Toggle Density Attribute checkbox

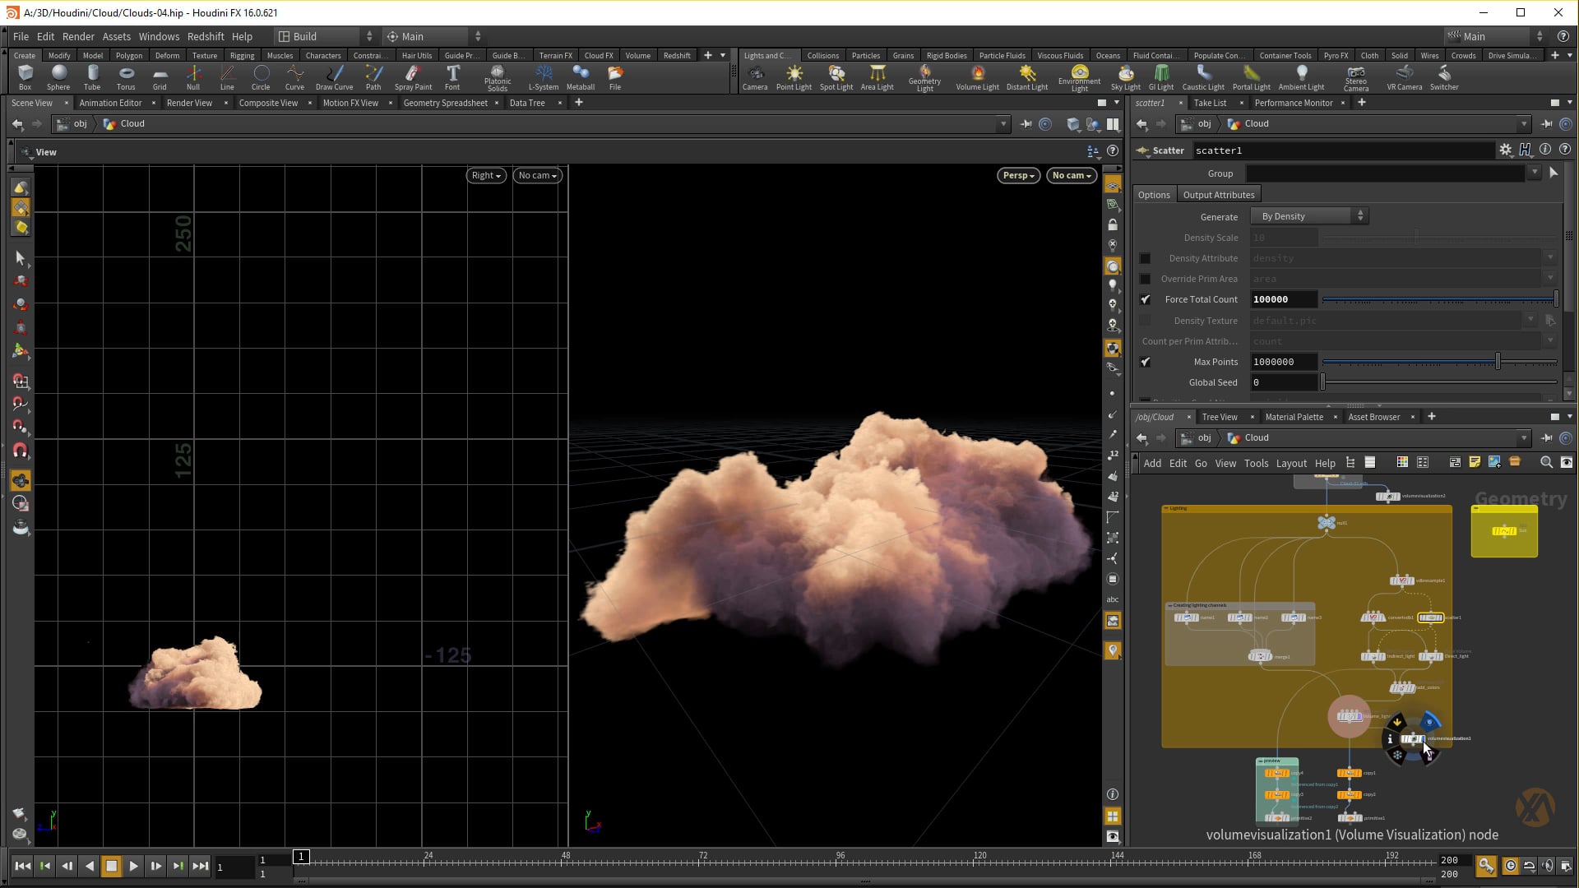click(x=1145, y=258)
